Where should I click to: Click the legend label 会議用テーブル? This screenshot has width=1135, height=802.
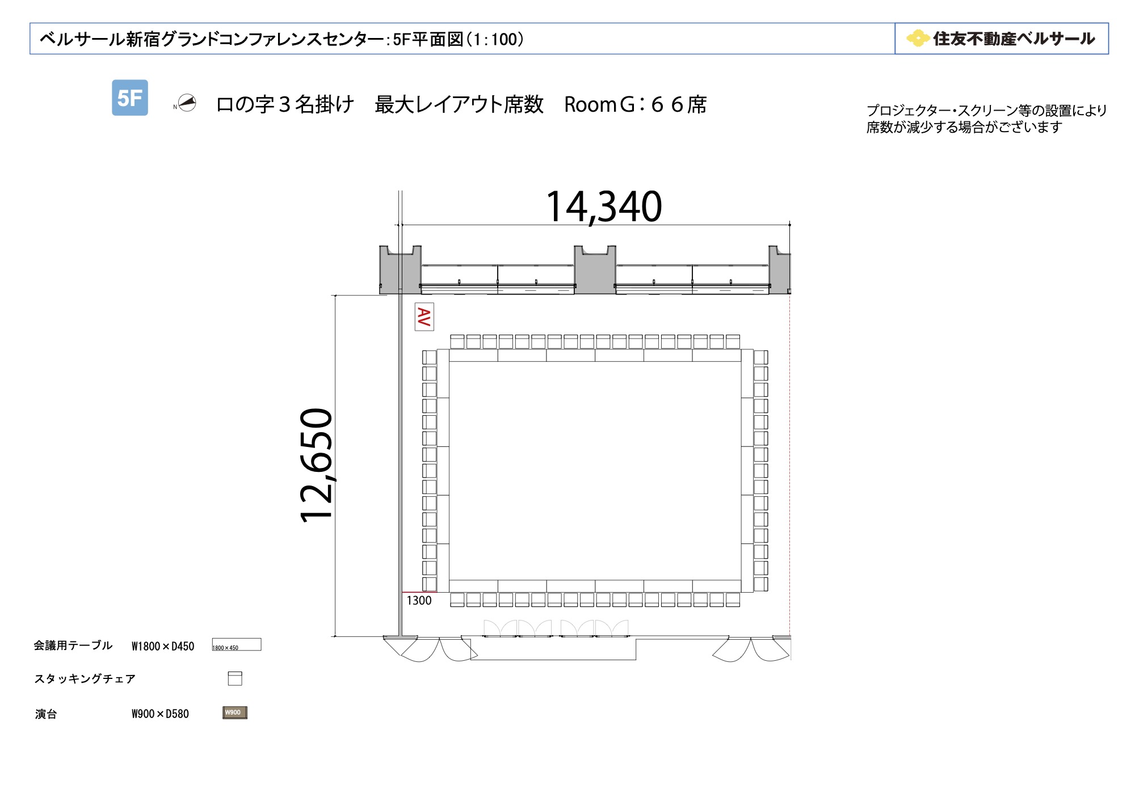[x=73, y=645]
